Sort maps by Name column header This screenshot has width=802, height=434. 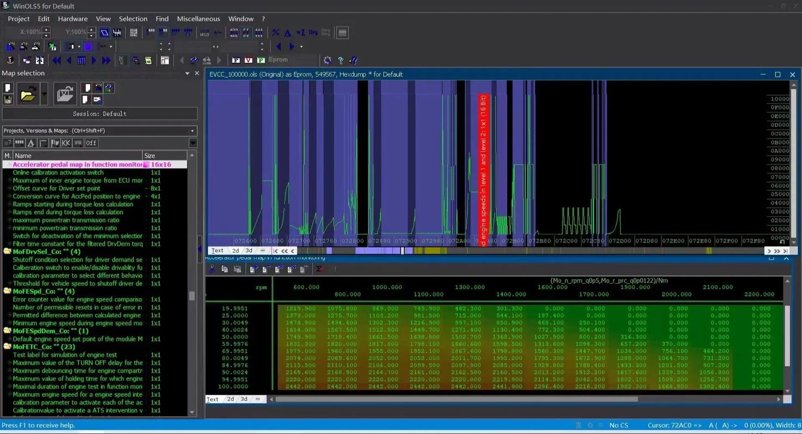[78, 156]
